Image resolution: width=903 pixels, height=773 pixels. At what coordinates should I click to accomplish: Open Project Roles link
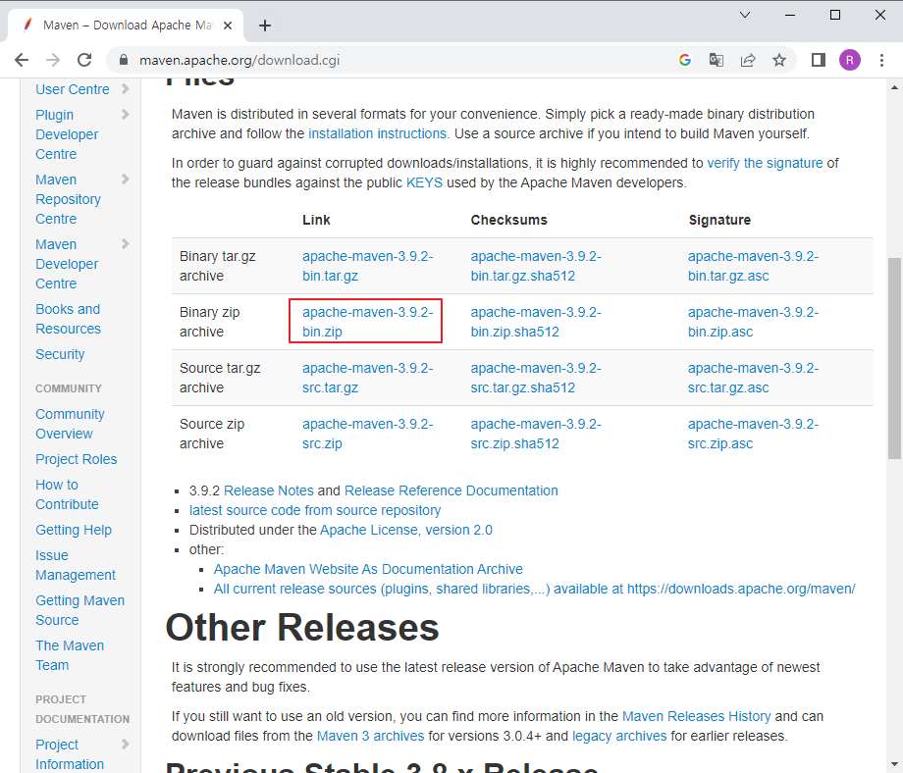coord(76,459)
